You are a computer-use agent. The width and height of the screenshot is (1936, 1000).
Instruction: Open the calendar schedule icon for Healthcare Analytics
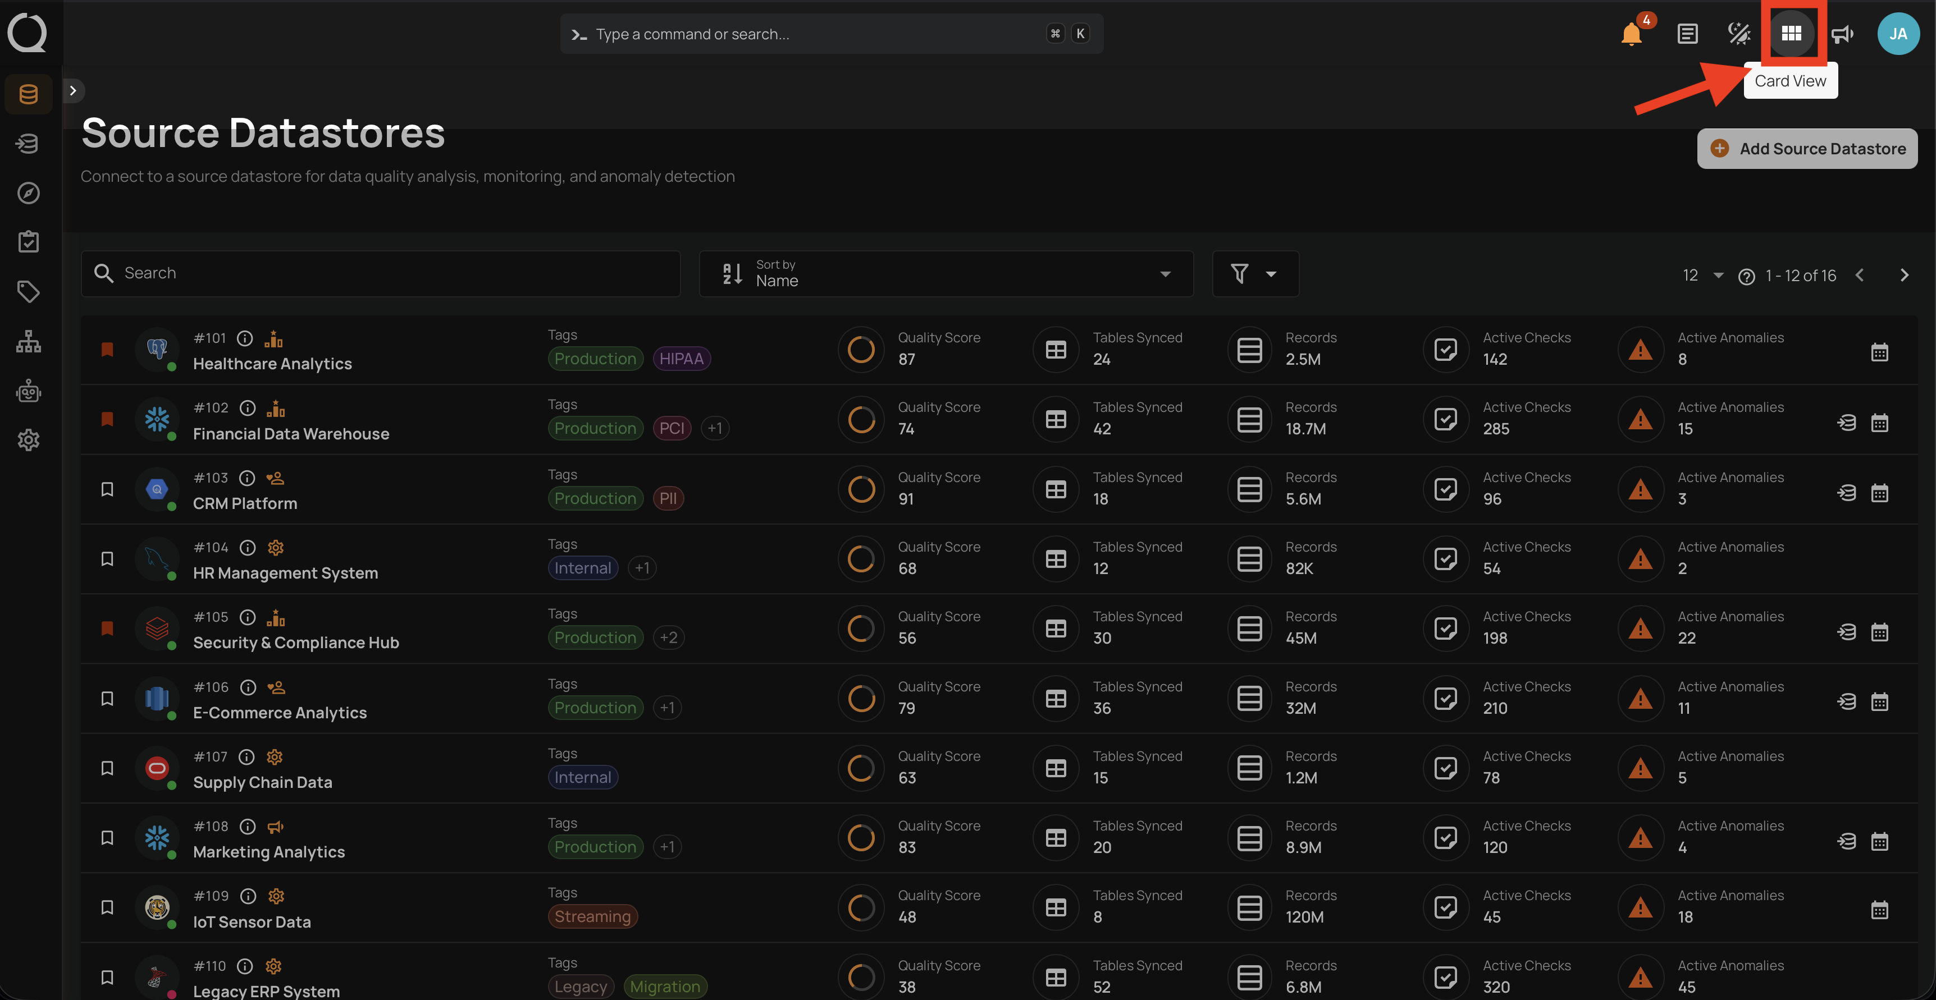1880,352
